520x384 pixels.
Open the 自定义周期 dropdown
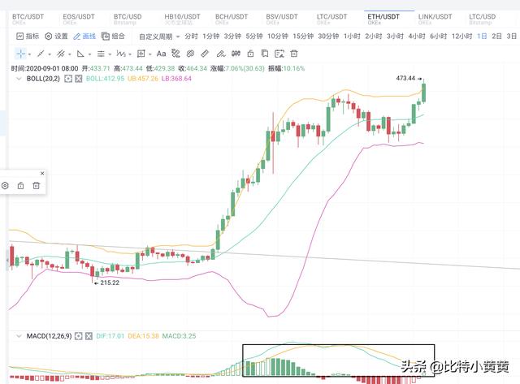click(x=159, y=37)
